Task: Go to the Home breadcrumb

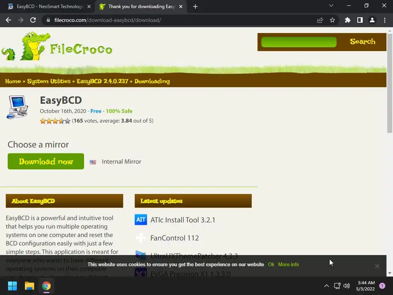Action: click(13, 81)
